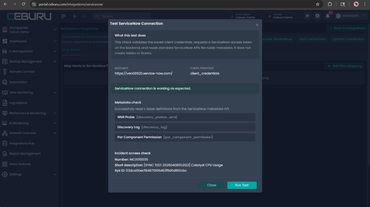The height and width of the screenshot is (207, 370).
Task: Click the Test Connection button
Action: (312, 39)
